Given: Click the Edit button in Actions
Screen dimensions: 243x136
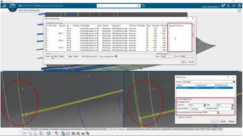Looking at the screenshot, I should [x=56, y=56].
